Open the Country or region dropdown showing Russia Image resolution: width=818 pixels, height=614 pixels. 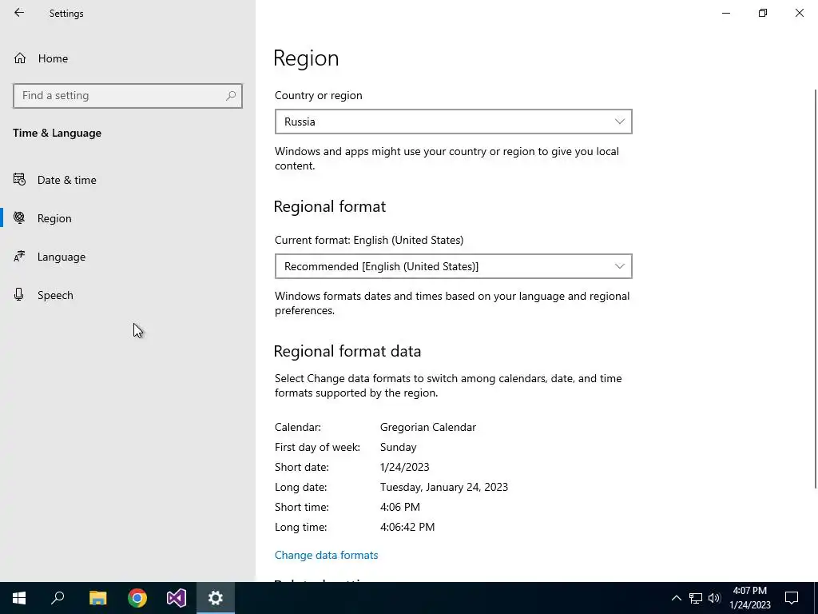pos(454,122)
